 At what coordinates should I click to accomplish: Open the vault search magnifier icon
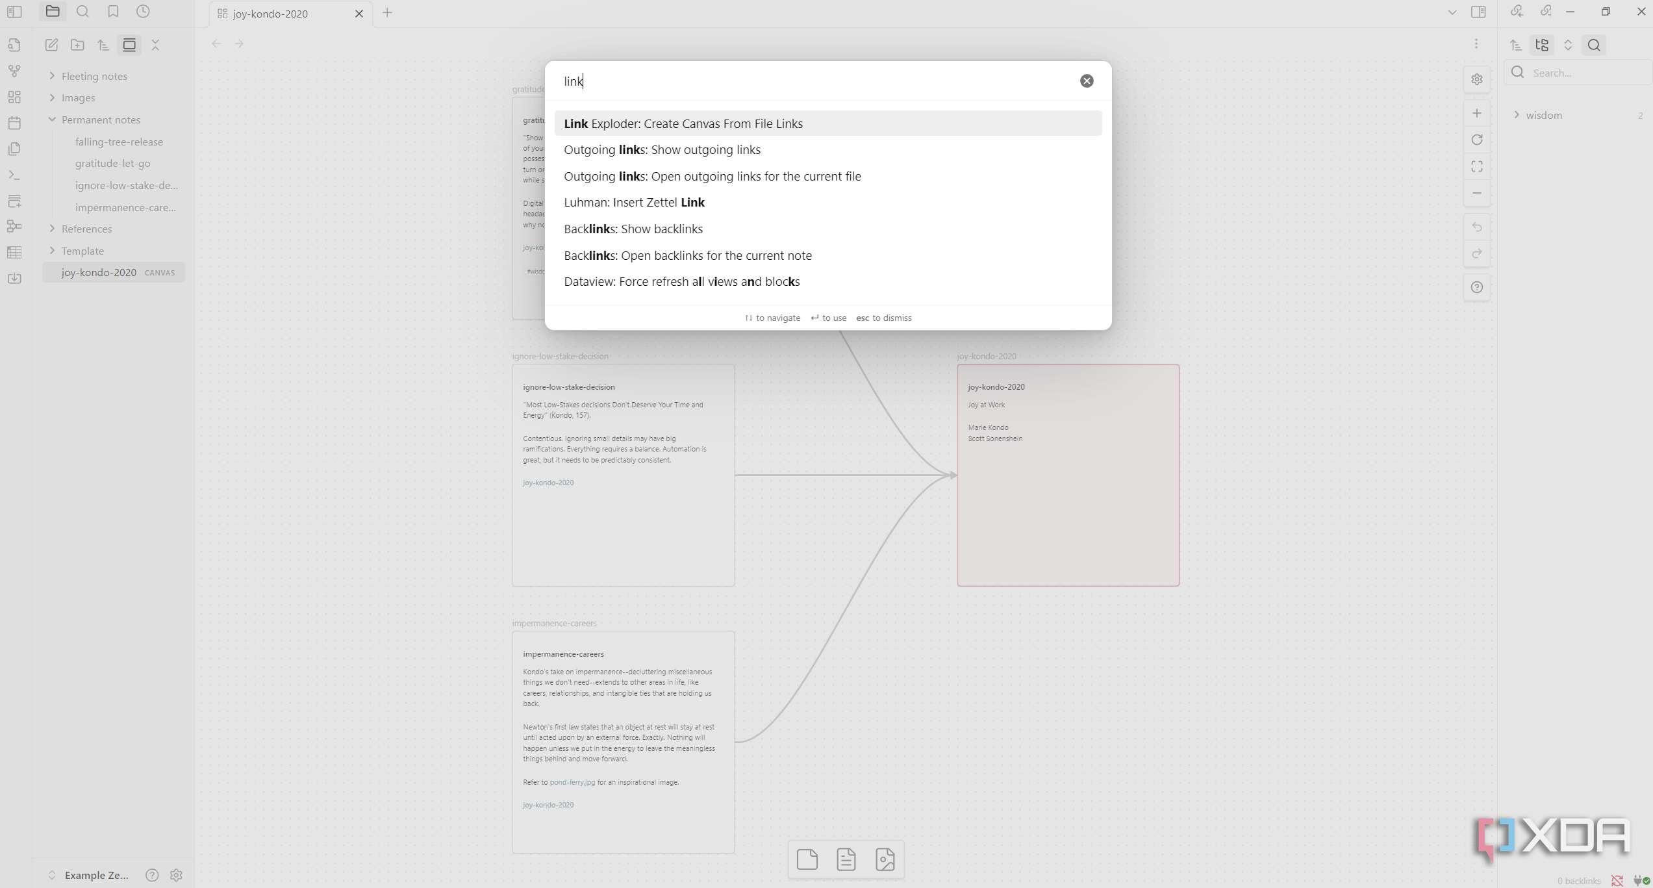tap(82, 12)
